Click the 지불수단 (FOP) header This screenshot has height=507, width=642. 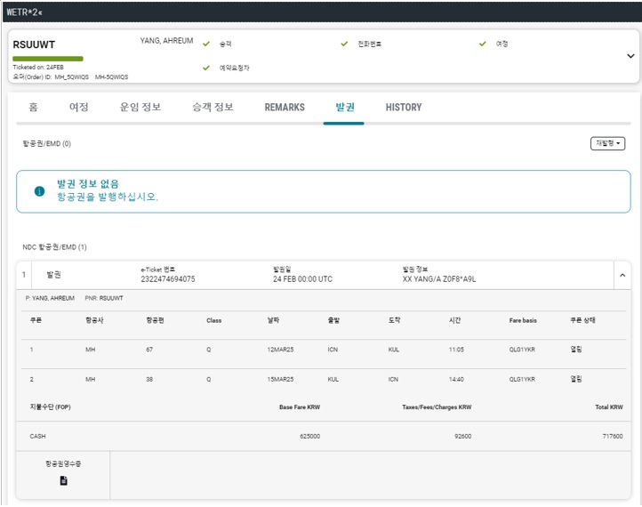click(x=50, y=407)
